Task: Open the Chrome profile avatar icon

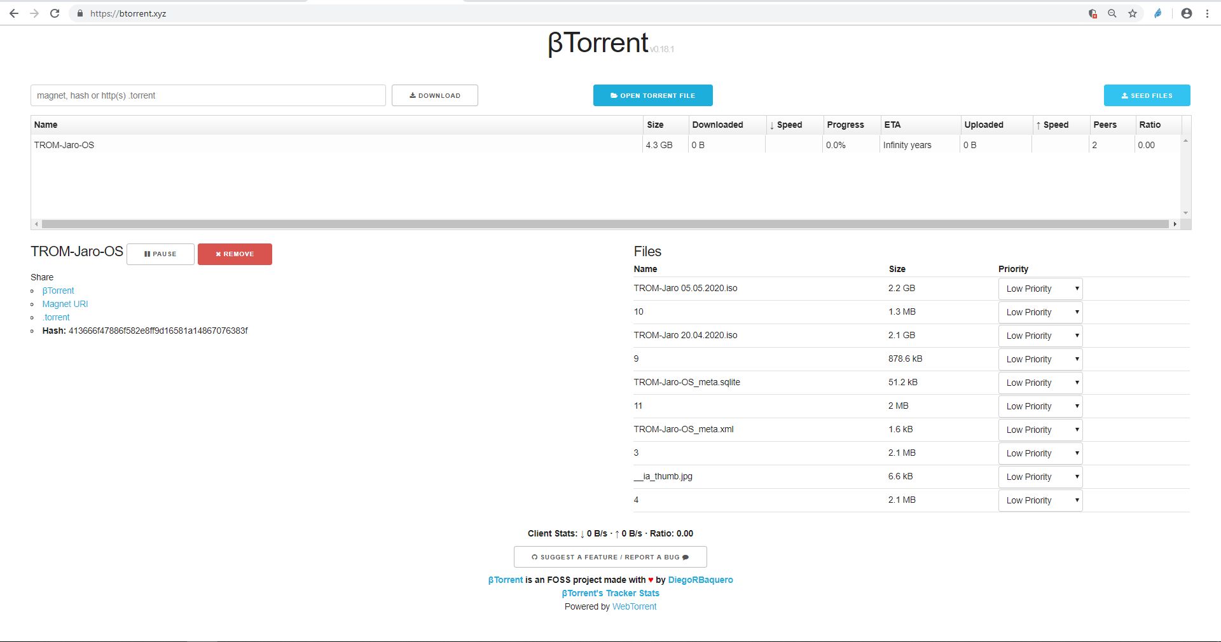Action: coord(1186,13)
